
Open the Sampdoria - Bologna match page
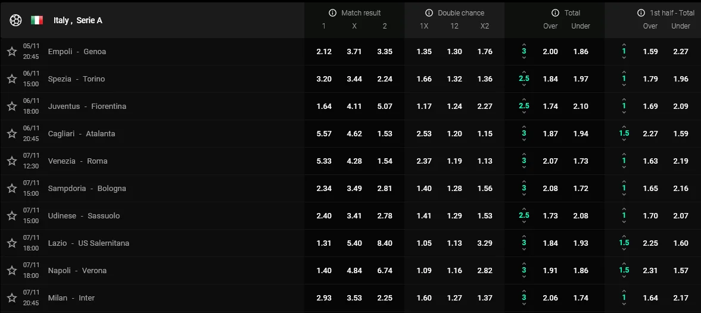(x=87, y=189)
